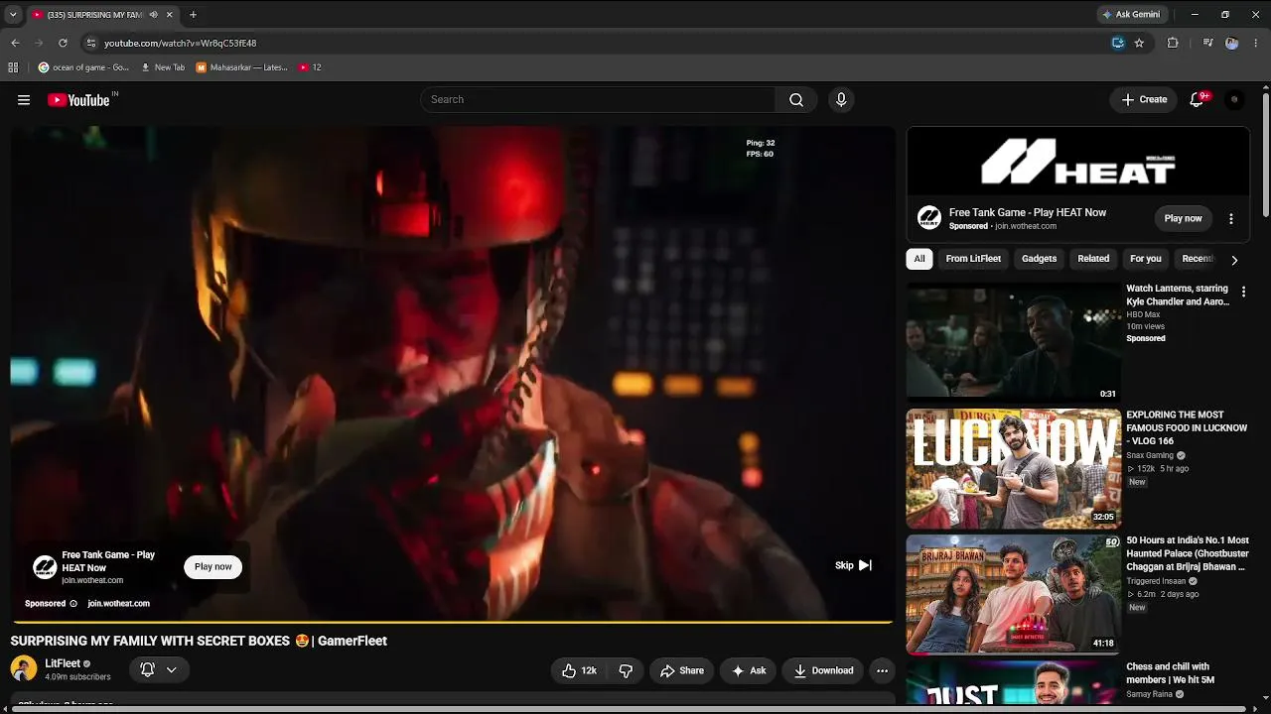The width and height of the screenshot is (1271, 714).
Task: Open options for HEAT sidebar ad
Action: (x=1231, y=218)
